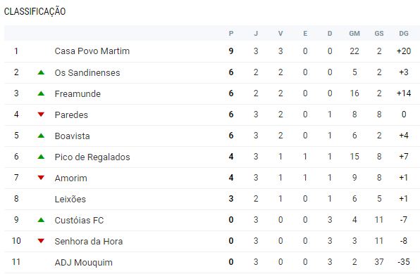Select the Freamunde team name
Image resolution: width=420 pixels, height=274 pixels.
pos(78,93)
